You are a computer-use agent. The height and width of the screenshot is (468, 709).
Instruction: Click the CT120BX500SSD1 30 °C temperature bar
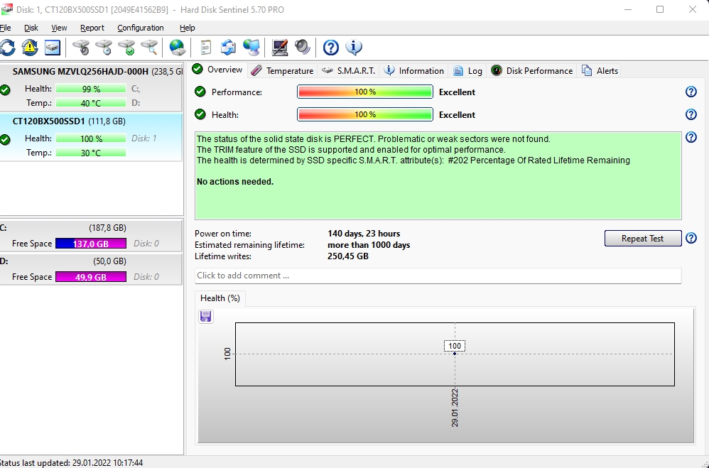[91, 153]
